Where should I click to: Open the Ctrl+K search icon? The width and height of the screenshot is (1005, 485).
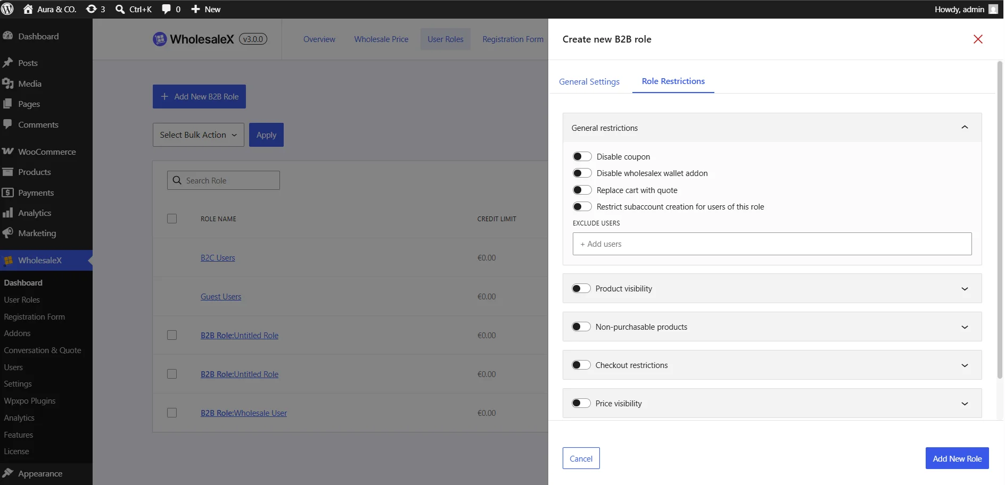pyautogui.click(x=120, y=9)
